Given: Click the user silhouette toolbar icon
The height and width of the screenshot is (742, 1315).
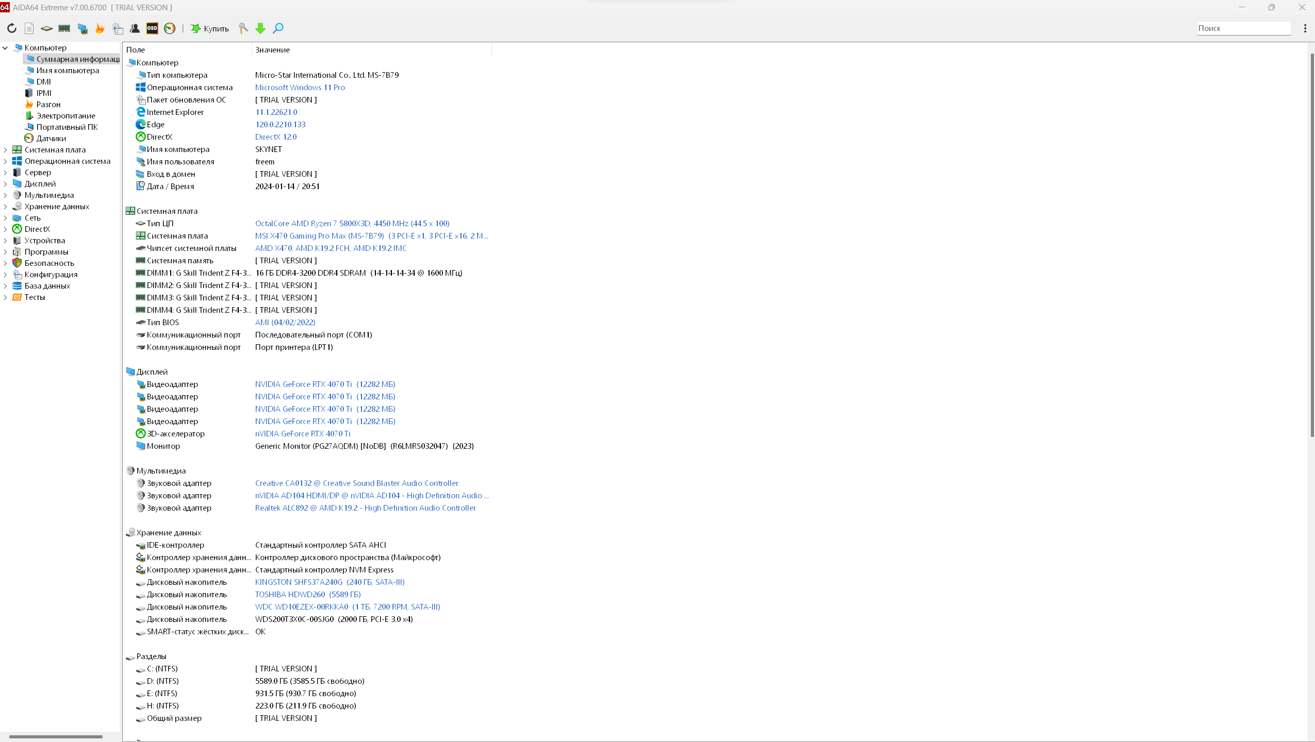Looking at the screenshot, I should click(x=135, y=28).
